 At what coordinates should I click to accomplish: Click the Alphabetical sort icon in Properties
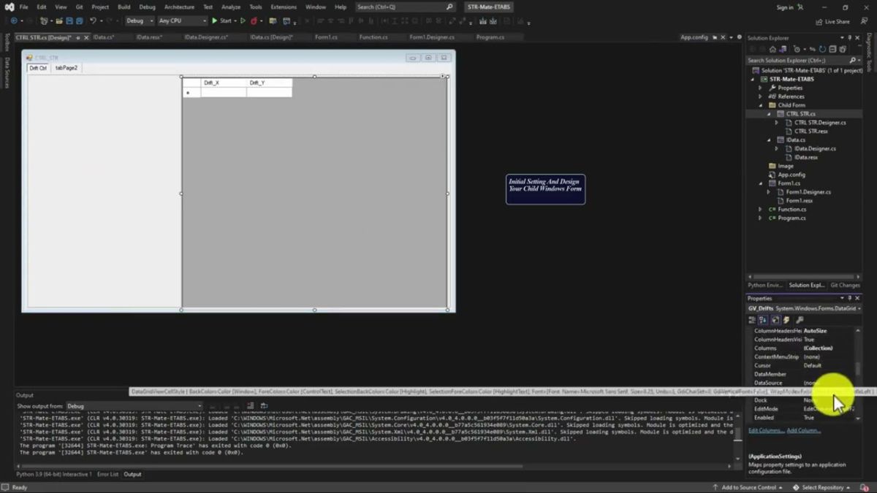coord(763,320)
